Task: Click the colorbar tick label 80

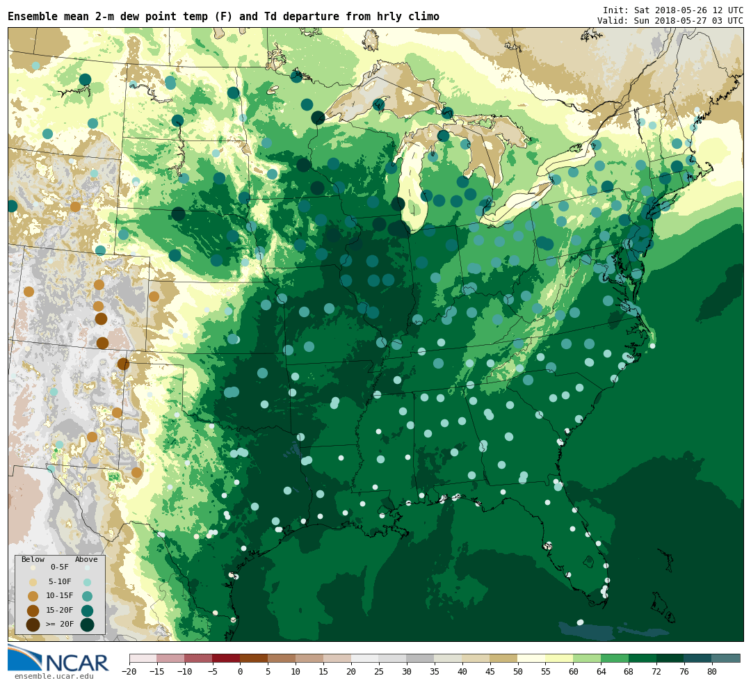Action: click(x=712, y=672)
